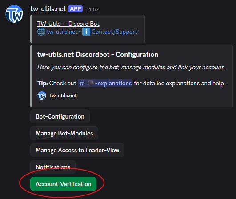The width and height of the screenshot is (236, 199).
Task: Open the TW-Utils — Discord Bot title link
Action: pyautogui.click(x=68, y=24)
